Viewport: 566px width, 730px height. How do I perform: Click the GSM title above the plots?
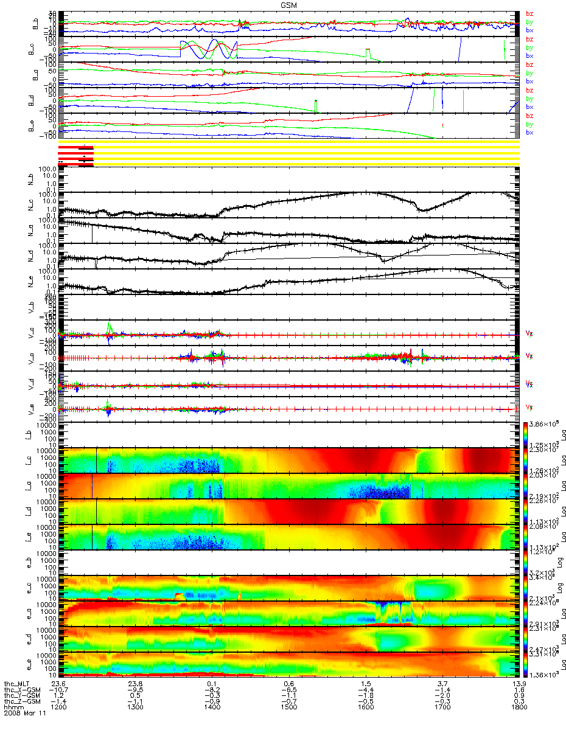pos(289,4)
